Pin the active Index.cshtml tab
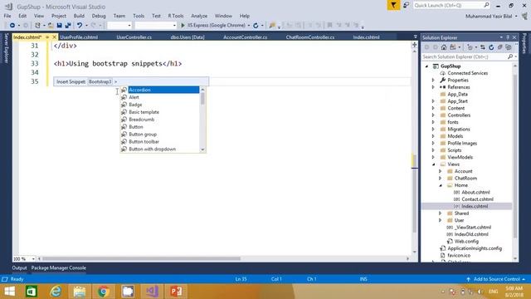Screen dimensions: 531x299 point(47,37)
